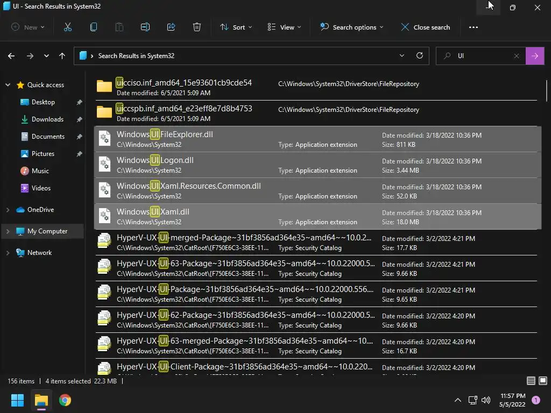The image size is (551, 413).
Task: Open Documents in Quick access
Action: [x=48, y=136]
